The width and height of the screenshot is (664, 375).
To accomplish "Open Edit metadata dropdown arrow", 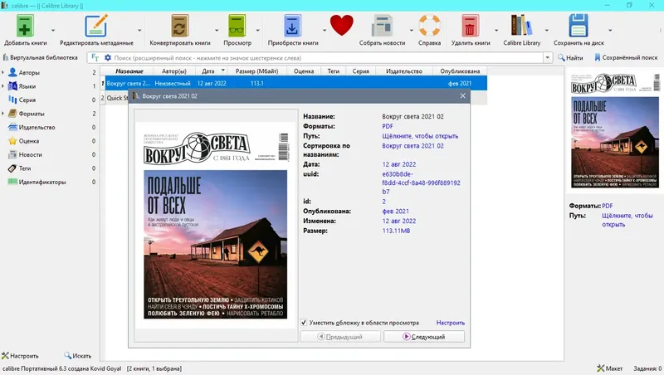I will pos(139,31).
